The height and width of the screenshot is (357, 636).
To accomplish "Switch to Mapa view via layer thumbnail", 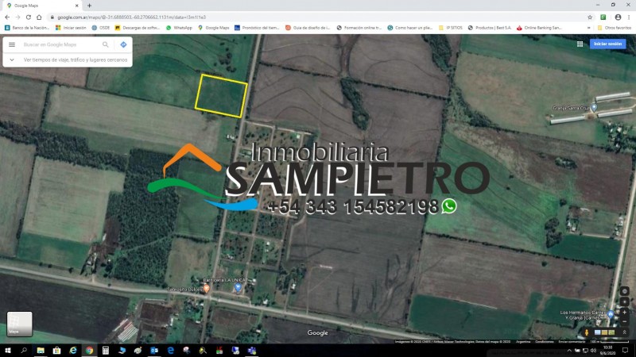I will coord(19,324).
